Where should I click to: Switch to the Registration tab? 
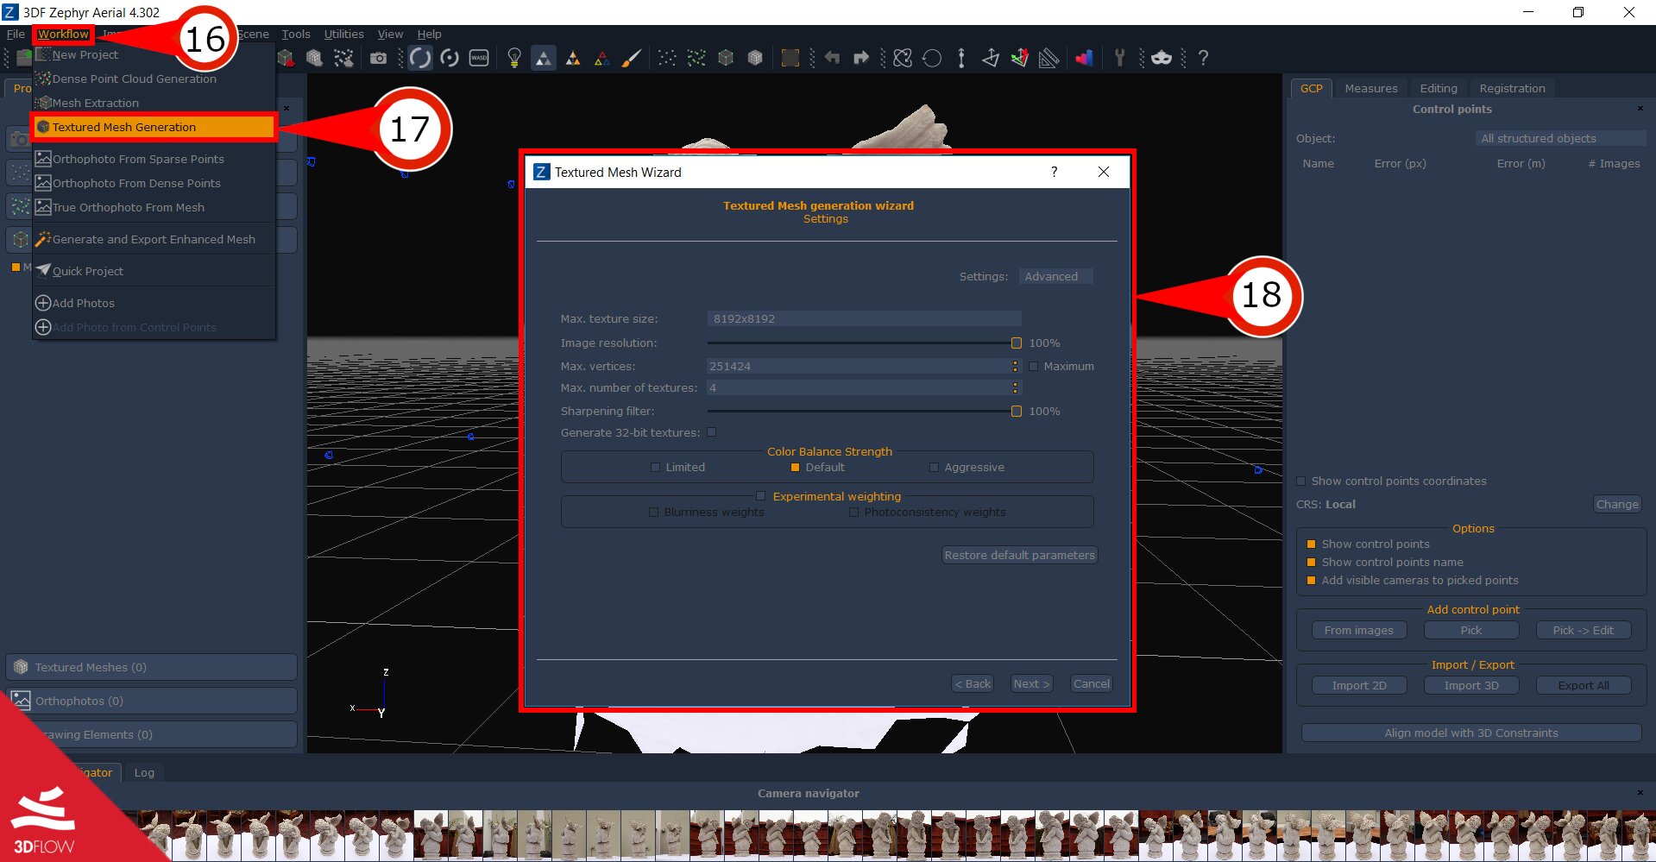tap(1512, 88)
